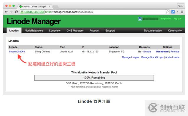
Task: Click the G.T. profile button
Action: pyautogui.click(x=180, y=6)
